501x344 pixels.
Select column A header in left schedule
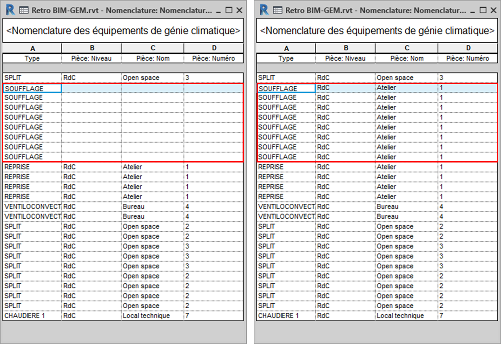click(32, 48)
